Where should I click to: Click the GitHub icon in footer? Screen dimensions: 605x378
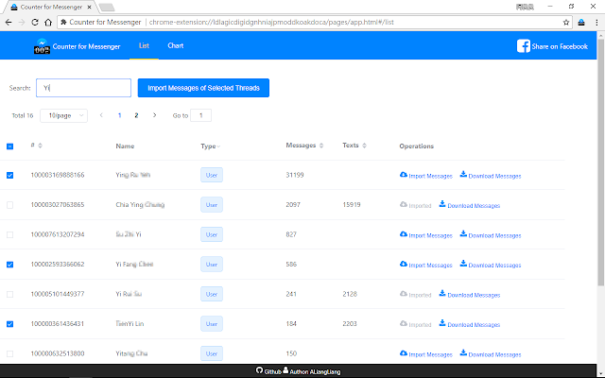[x=260, y=371]
